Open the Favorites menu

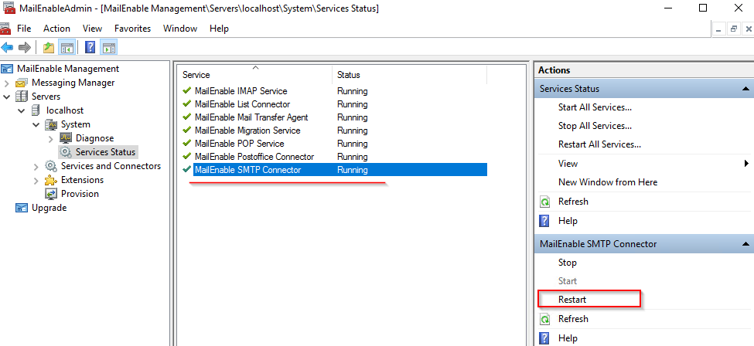(x=132, y=29)
